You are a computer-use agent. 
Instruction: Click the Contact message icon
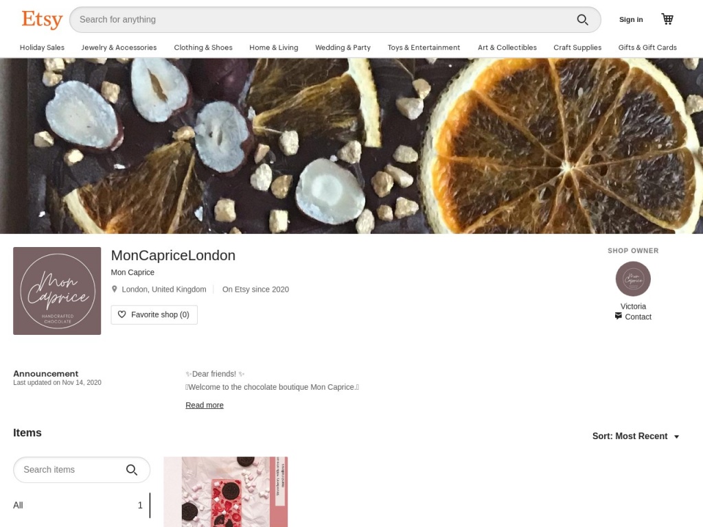[x=619, y=316]
